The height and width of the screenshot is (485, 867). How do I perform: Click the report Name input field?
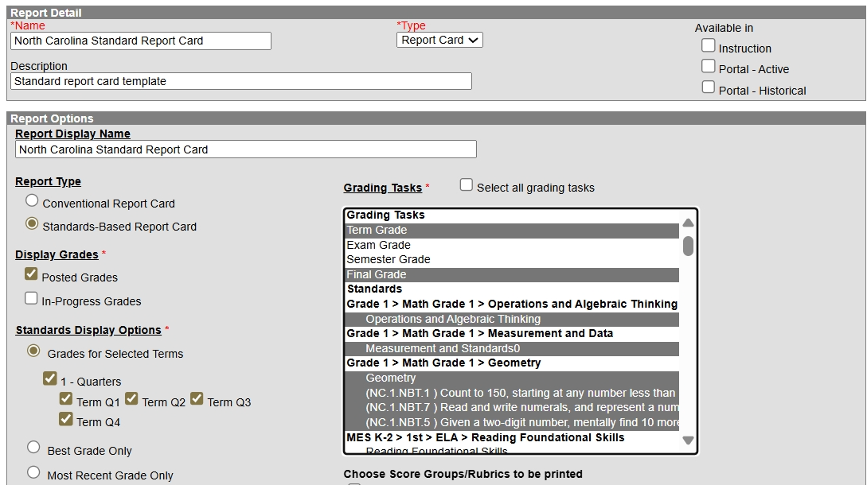coord(140,41)
